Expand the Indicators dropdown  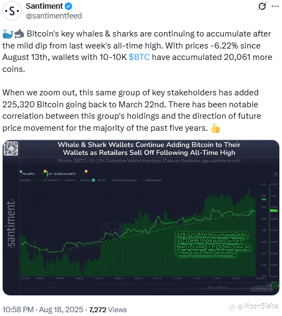click(x=71, y=180)
